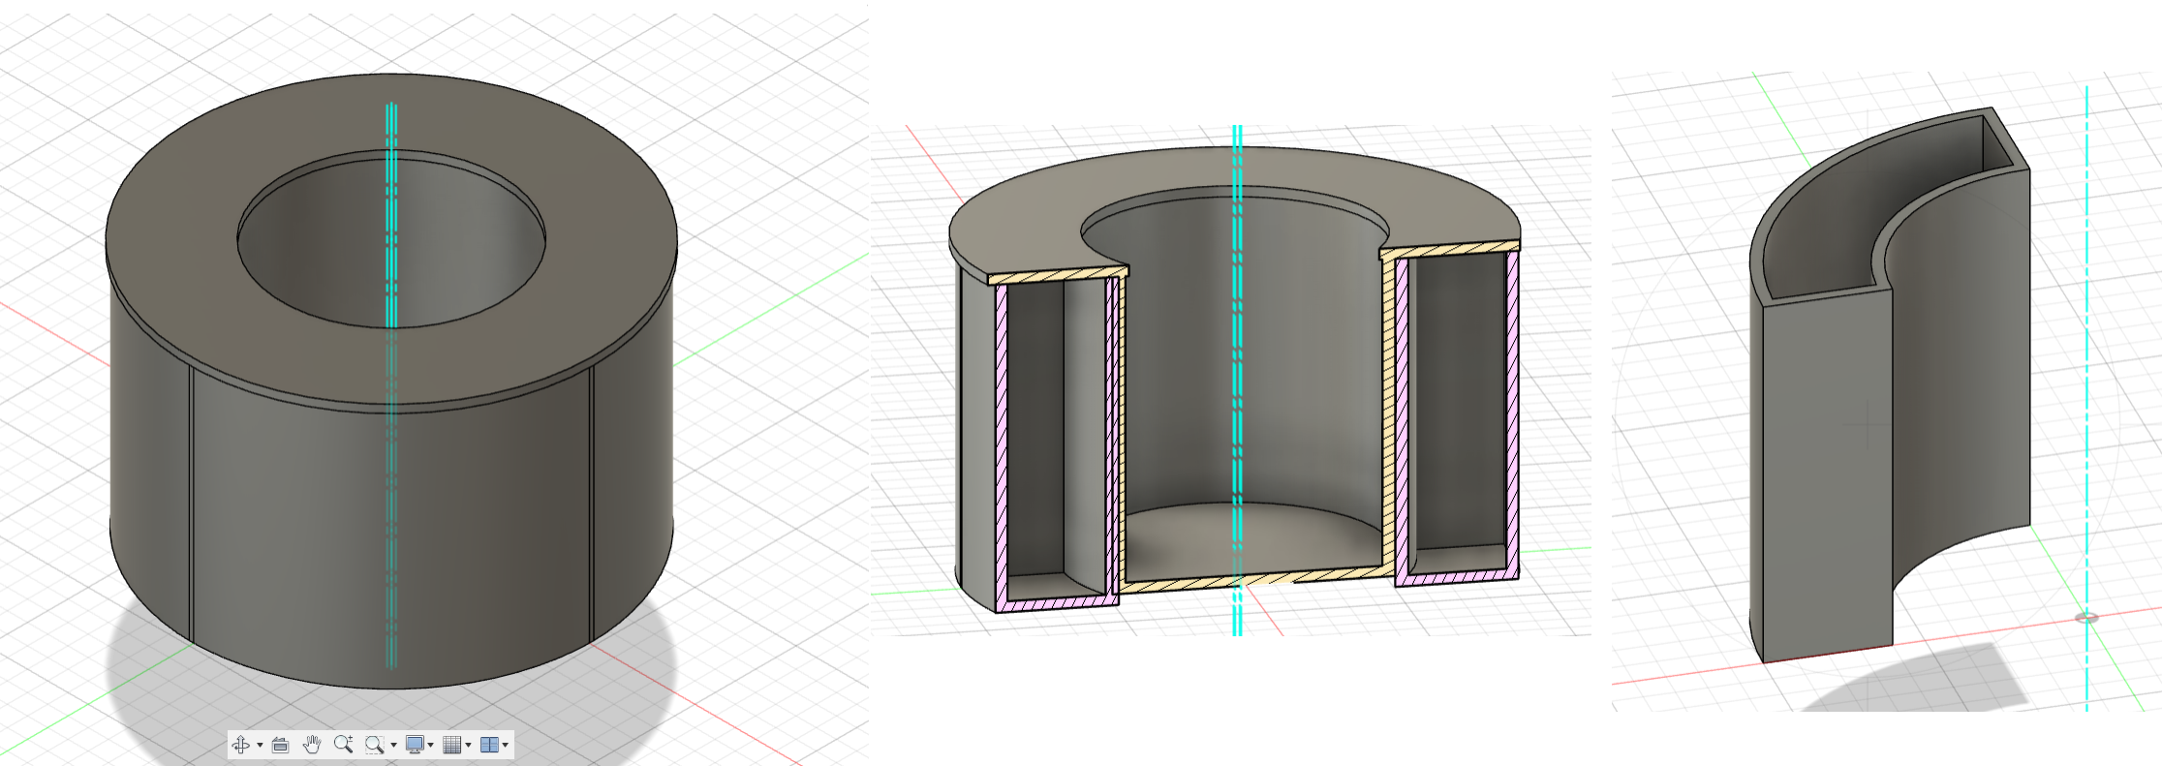Expand the Grid and Snaps dropdown arrow
Viewport: 2162px width, 766px height.
pos(468,745)
